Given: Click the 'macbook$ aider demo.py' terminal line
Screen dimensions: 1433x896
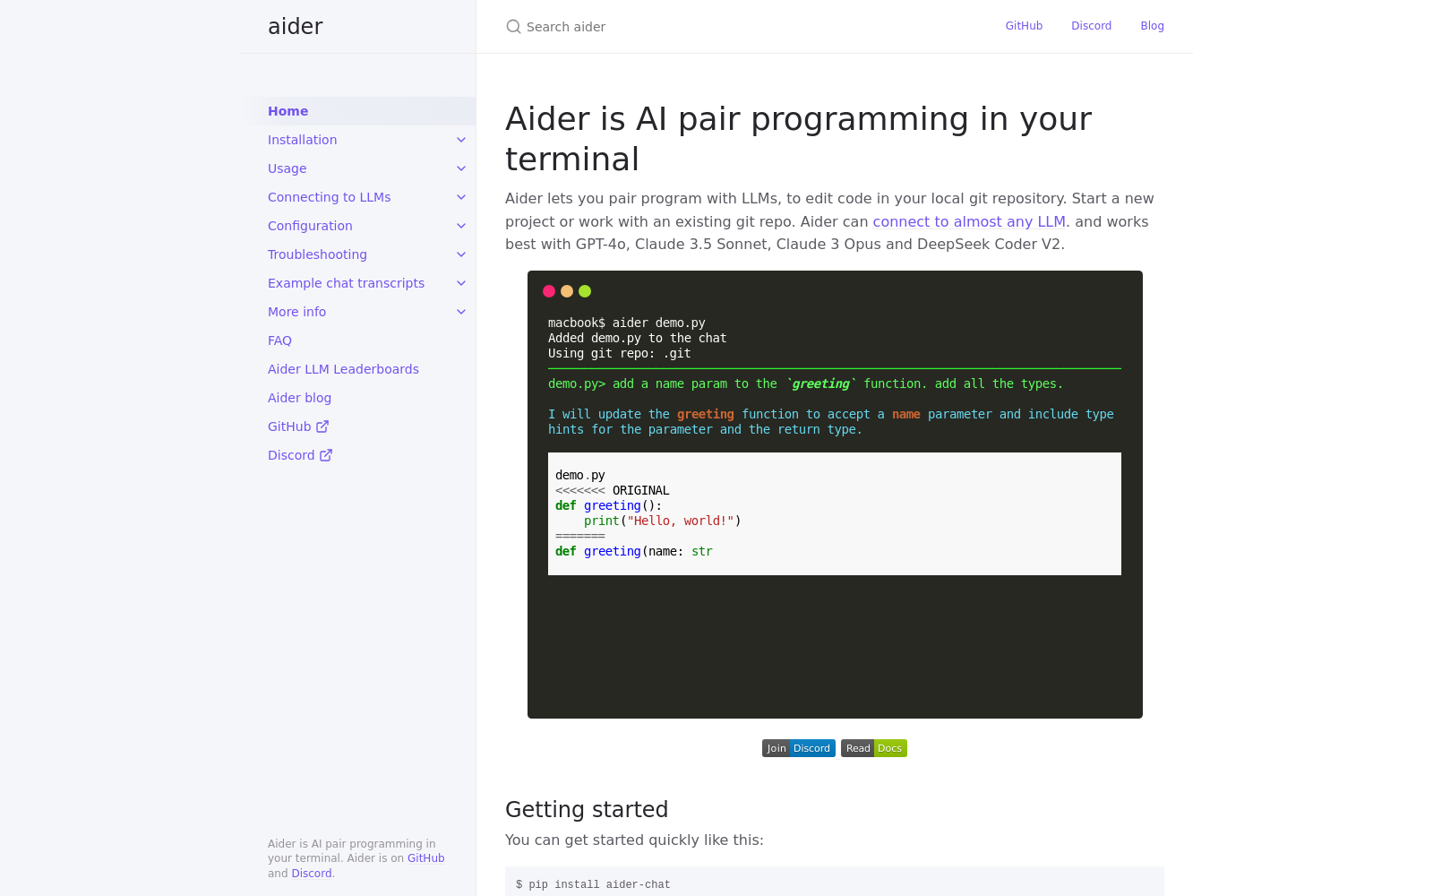Looking at the screenshot, I should coord(627,323).
